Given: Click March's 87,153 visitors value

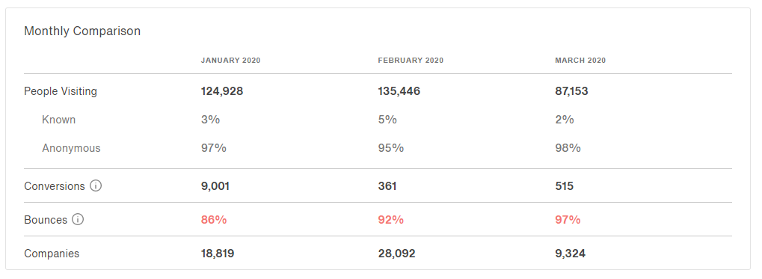Looking at the screenshot, I should pos(571,91).
